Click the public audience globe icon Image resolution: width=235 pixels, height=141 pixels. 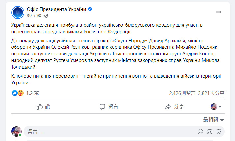(x=46, y=15)
